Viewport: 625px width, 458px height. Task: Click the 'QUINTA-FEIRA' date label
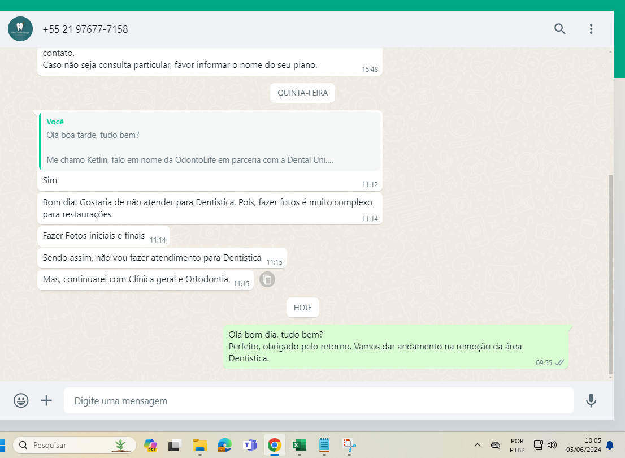[x=302, y=93]
